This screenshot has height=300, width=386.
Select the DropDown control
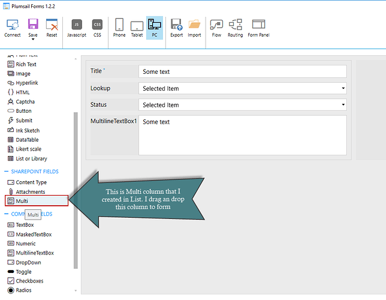click(24, 263)
